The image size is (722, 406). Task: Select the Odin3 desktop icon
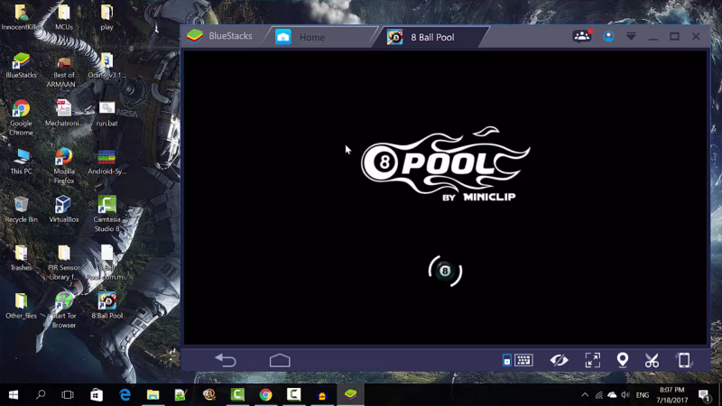[x=106, y=65]
